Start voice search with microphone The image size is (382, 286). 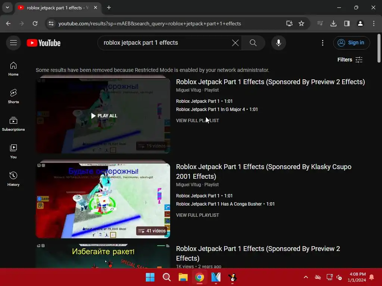[278, 43]
